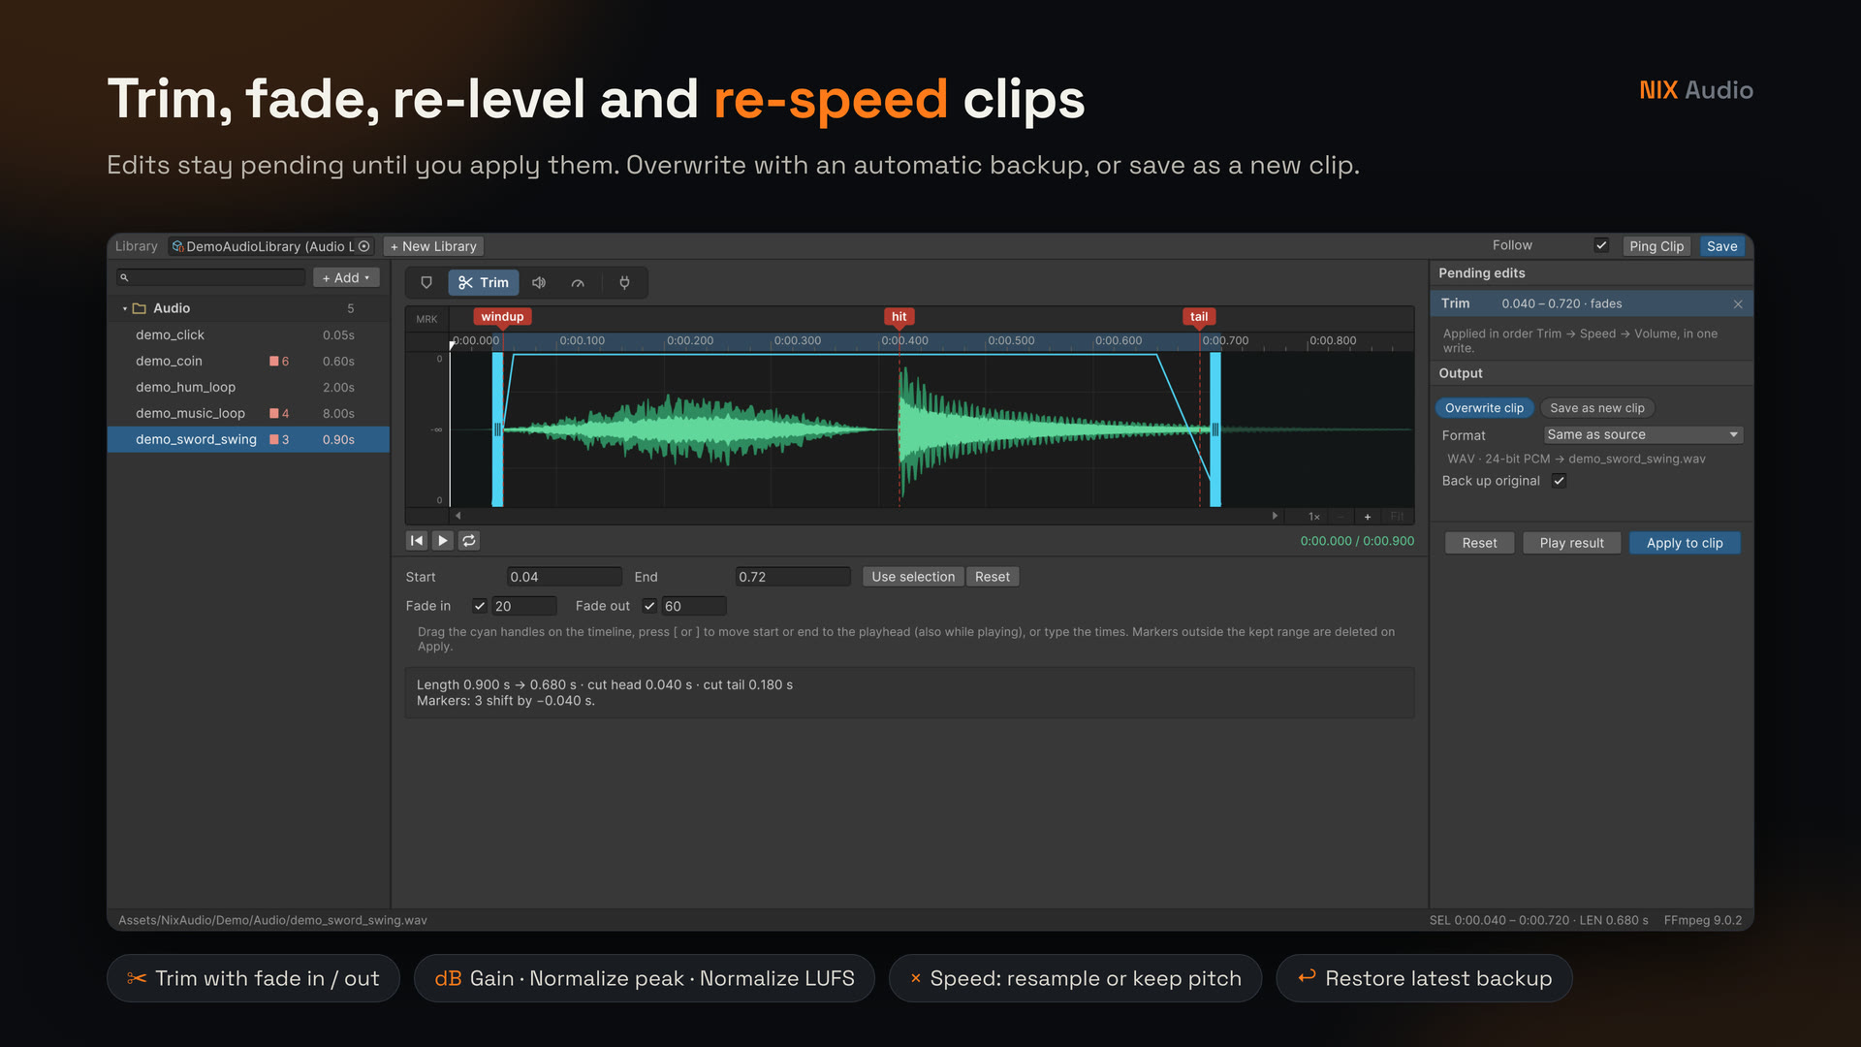
Task: Open the Markers tool tab
Action: (426, 283)
